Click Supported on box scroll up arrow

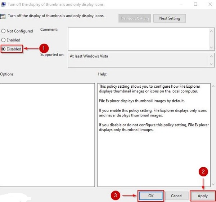211,56
